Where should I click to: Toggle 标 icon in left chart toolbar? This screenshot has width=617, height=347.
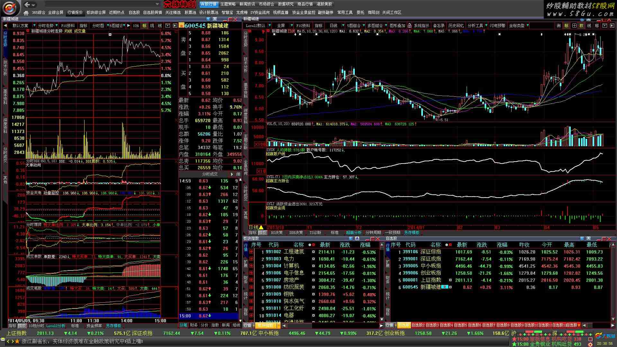coord(145,26)
